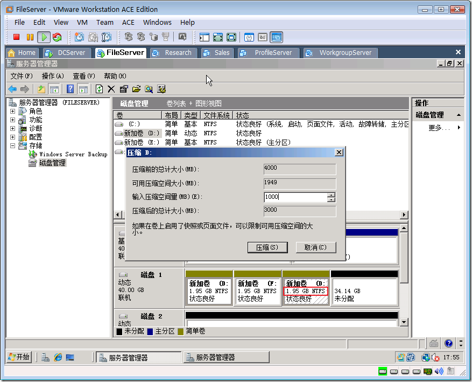Screen dimensions: 472x382
Task: Click the refresh icon in Server Manager toolbar
Action: point(99,89)
